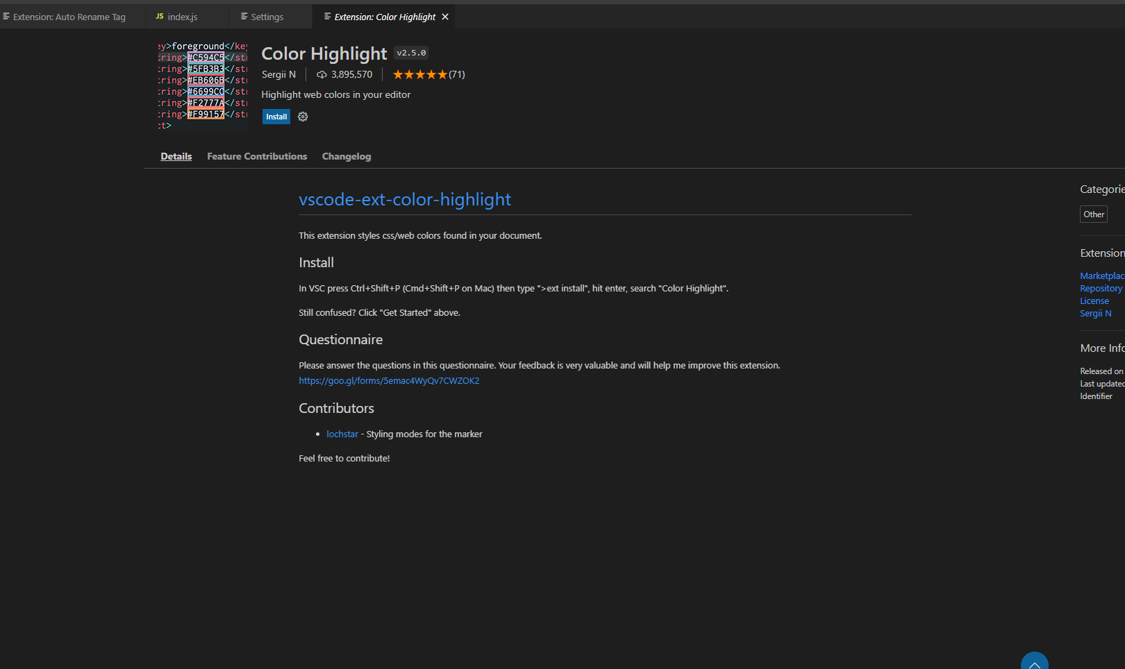The image size is (1125, 669).
Task: Open the Feature Contributions tab
Action: point(257,156)
